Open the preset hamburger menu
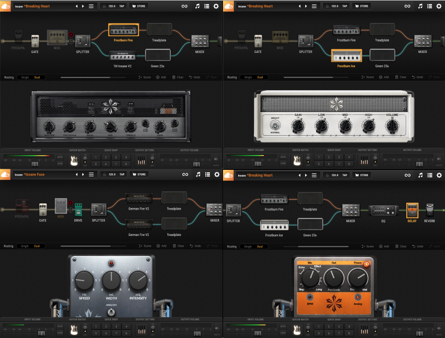This screenshot has width=445, height=338. 91,6
